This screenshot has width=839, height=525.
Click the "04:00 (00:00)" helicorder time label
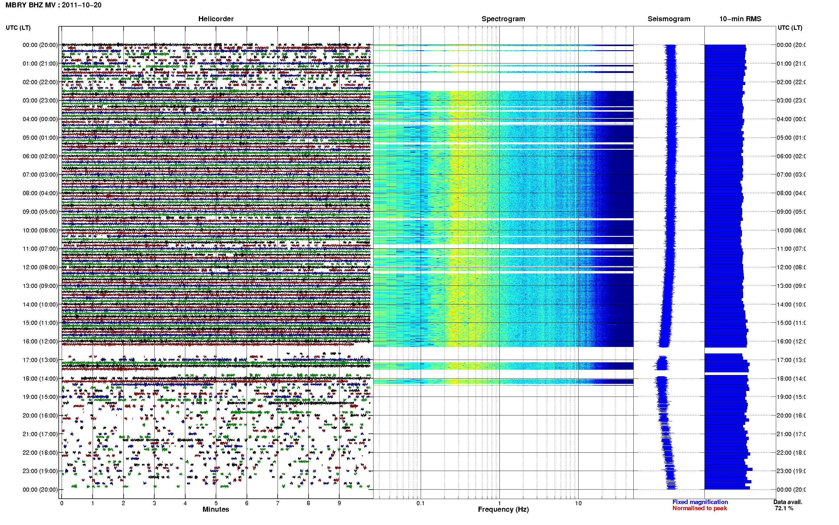coord(40,119)
